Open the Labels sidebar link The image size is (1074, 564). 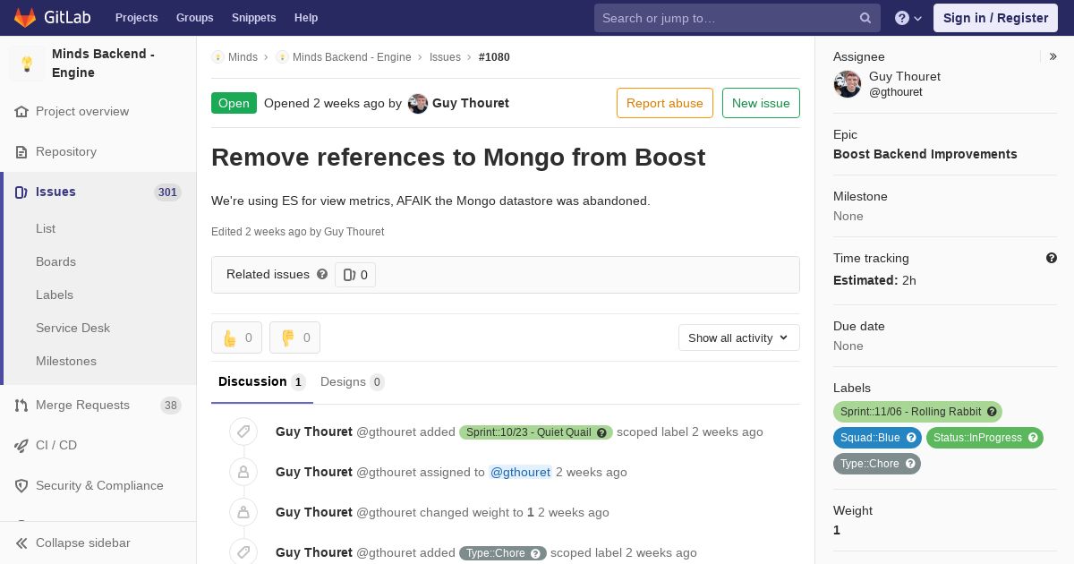[55, 295]
